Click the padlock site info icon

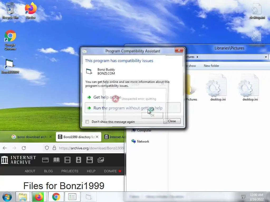tap(54, 148)
